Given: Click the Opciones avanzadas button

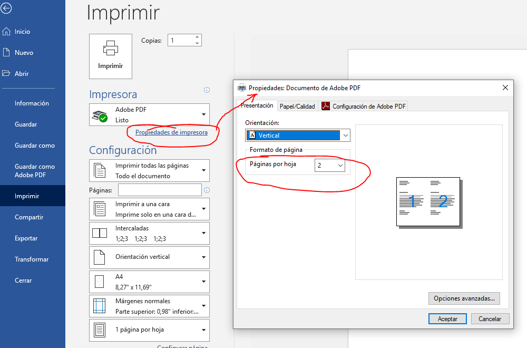Looking at the screenshot, I should [464, 298].
